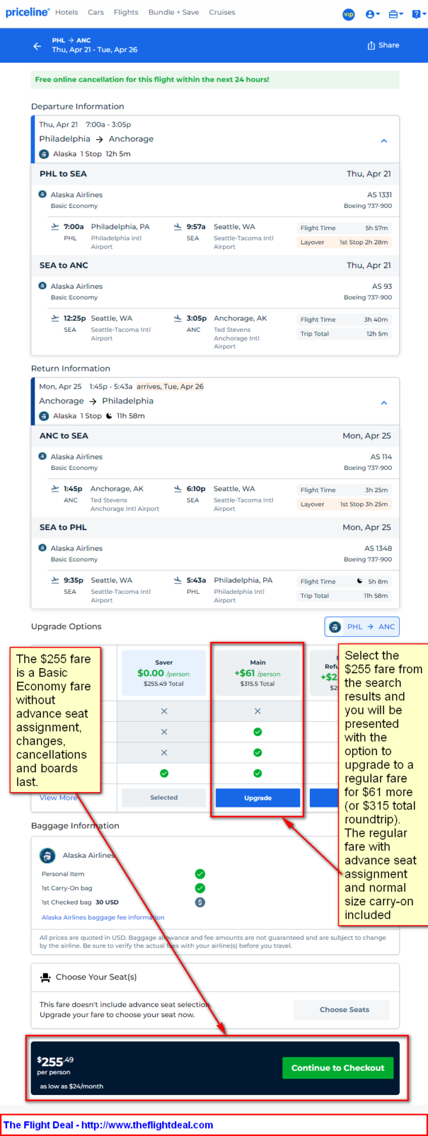Open the help question-mark dropdown
The image size is (428, 1136).
tap(418, 14)
